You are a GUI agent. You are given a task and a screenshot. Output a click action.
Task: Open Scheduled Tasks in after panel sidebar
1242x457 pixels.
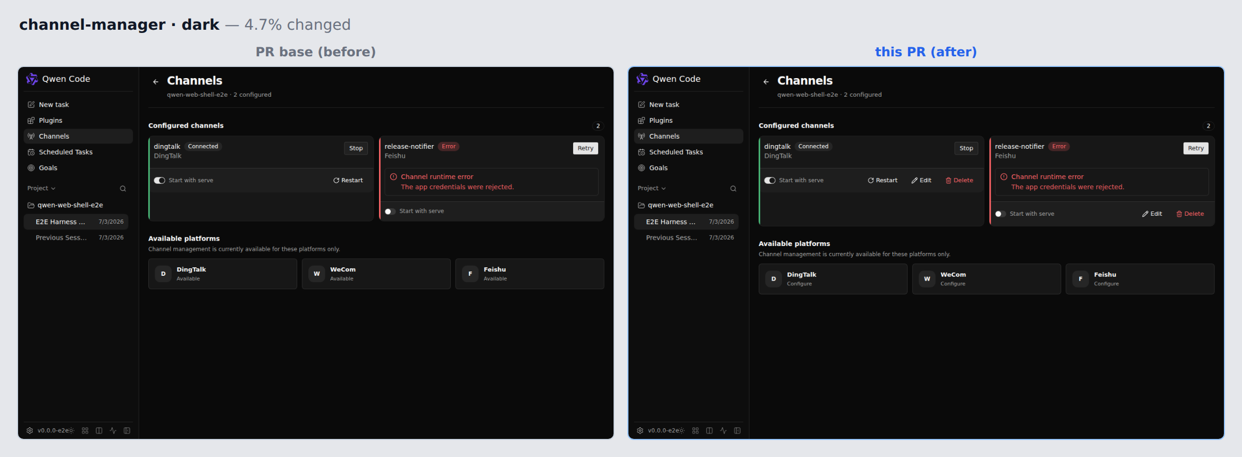pyautogui.click(x=689, y=152)
